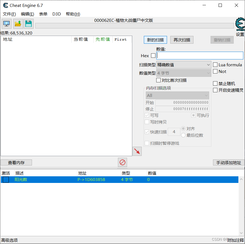The width and height of the screenshot is (245, 244).
Task: Open the 帮助(H) menu
Action: 73,14
